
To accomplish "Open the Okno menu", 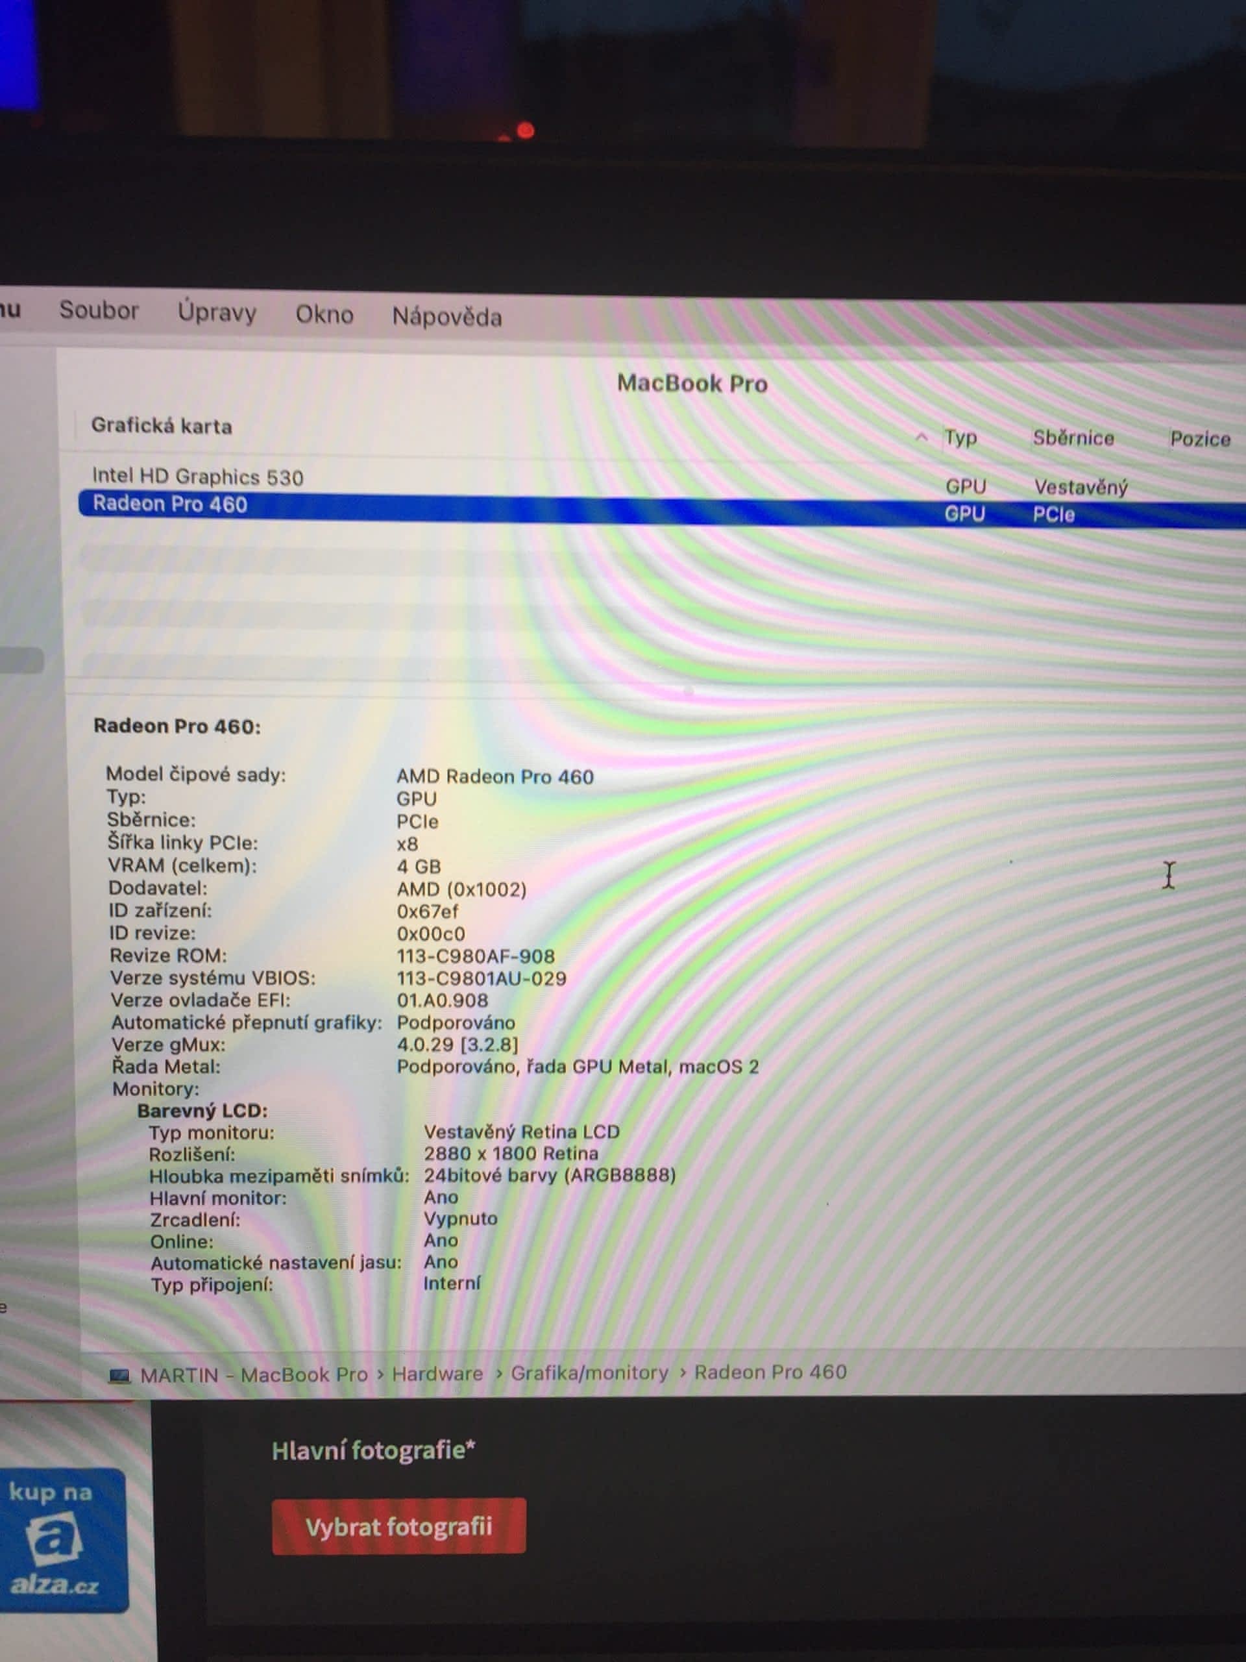I will tap(324, 314).
